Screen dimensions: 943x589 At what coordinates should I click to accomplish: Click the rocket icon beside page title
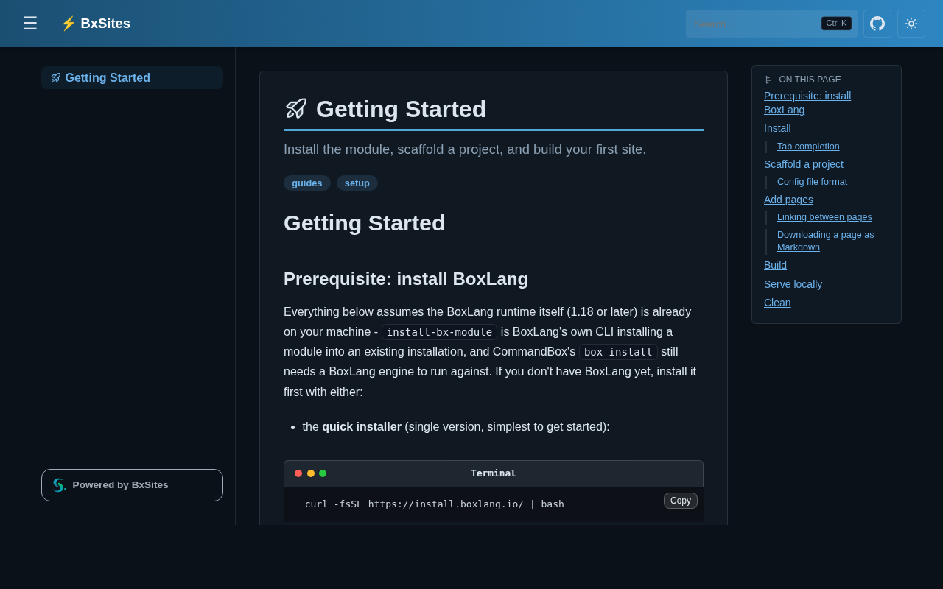point(296,109)
